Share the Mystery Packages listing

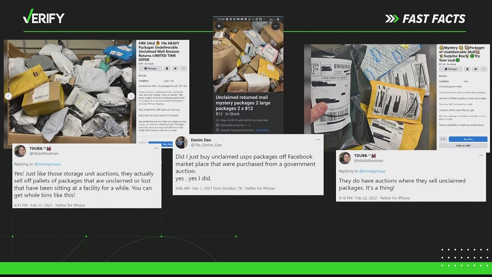click(x=476, y=69)
